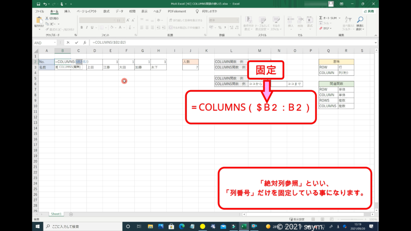Confirm formula with the checkmark Enter icon

76,43
